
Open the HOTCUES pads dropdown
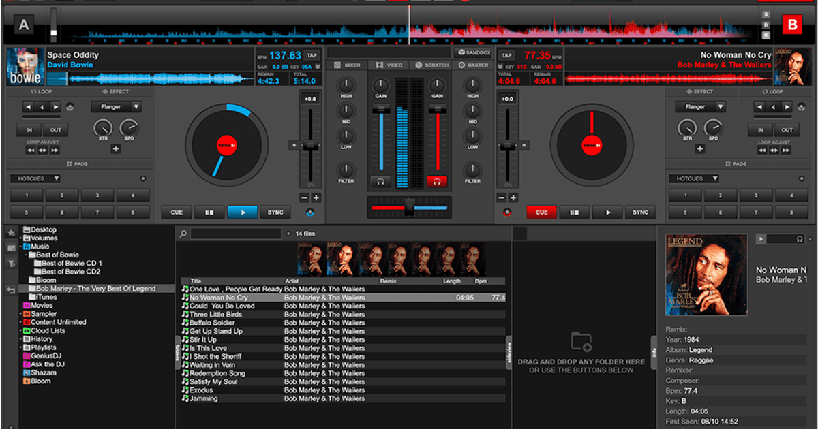(x=35, y=178)
